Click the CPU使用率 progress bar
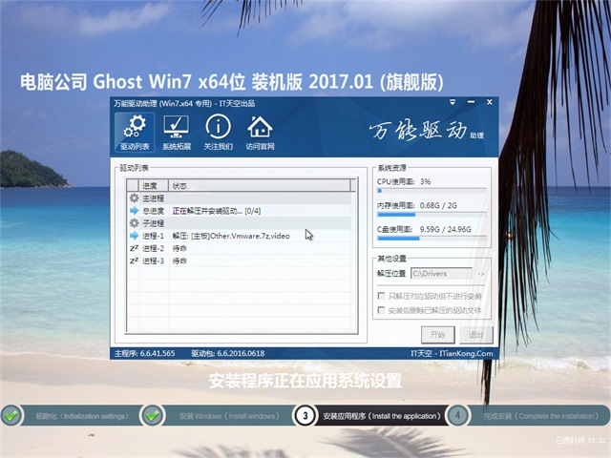 point(432,191)
